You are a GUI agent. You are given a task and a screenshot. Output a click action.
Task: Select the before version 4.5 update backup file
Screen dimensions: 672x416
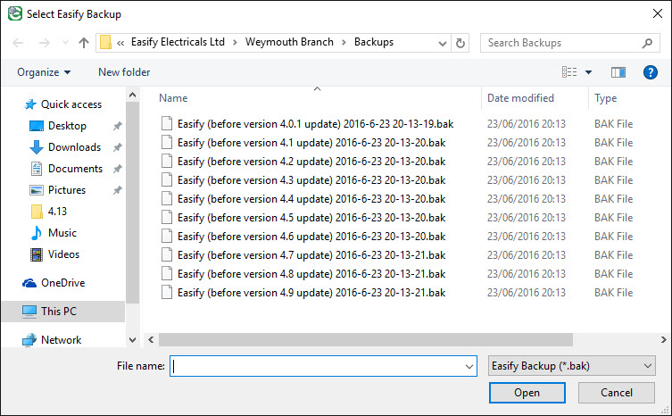click(x=311, y=218)
